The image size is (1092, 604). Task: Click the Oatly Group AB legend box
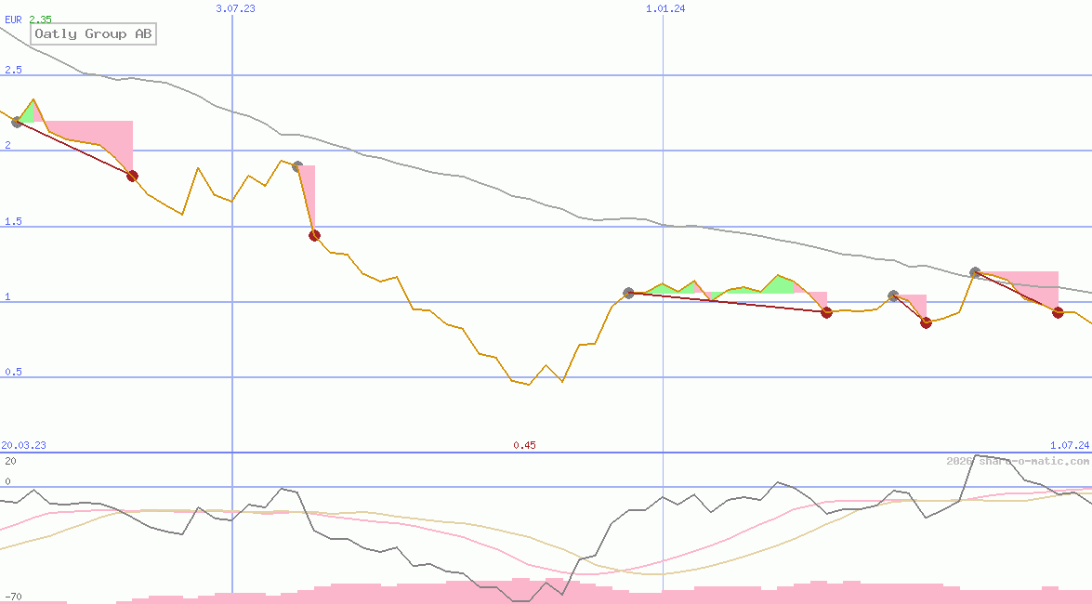coord(93,34)
